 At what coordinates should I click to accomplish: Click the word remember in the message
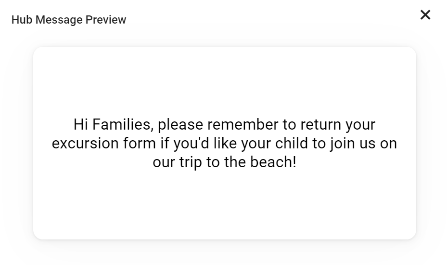243,125
